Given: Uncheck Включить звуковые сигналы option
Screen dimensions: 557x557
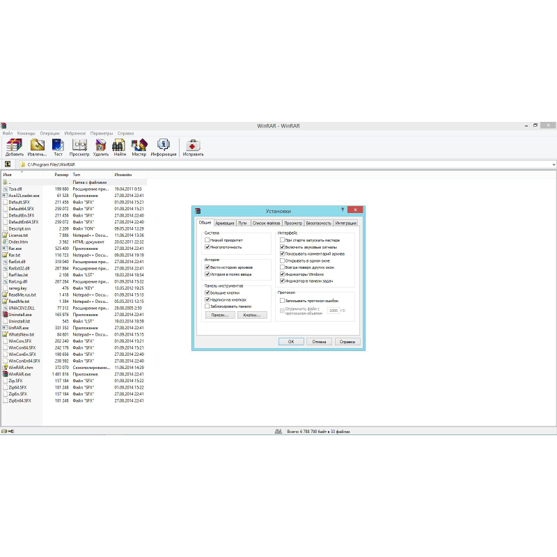Looking at the screenshot, I should point(281,246).
